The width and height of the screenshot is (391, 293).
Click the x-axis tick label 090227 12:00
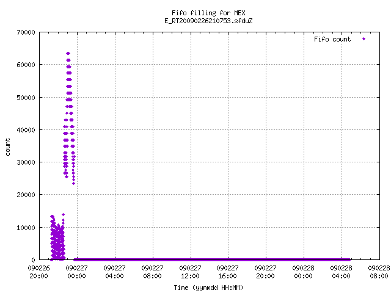[190, 272]
